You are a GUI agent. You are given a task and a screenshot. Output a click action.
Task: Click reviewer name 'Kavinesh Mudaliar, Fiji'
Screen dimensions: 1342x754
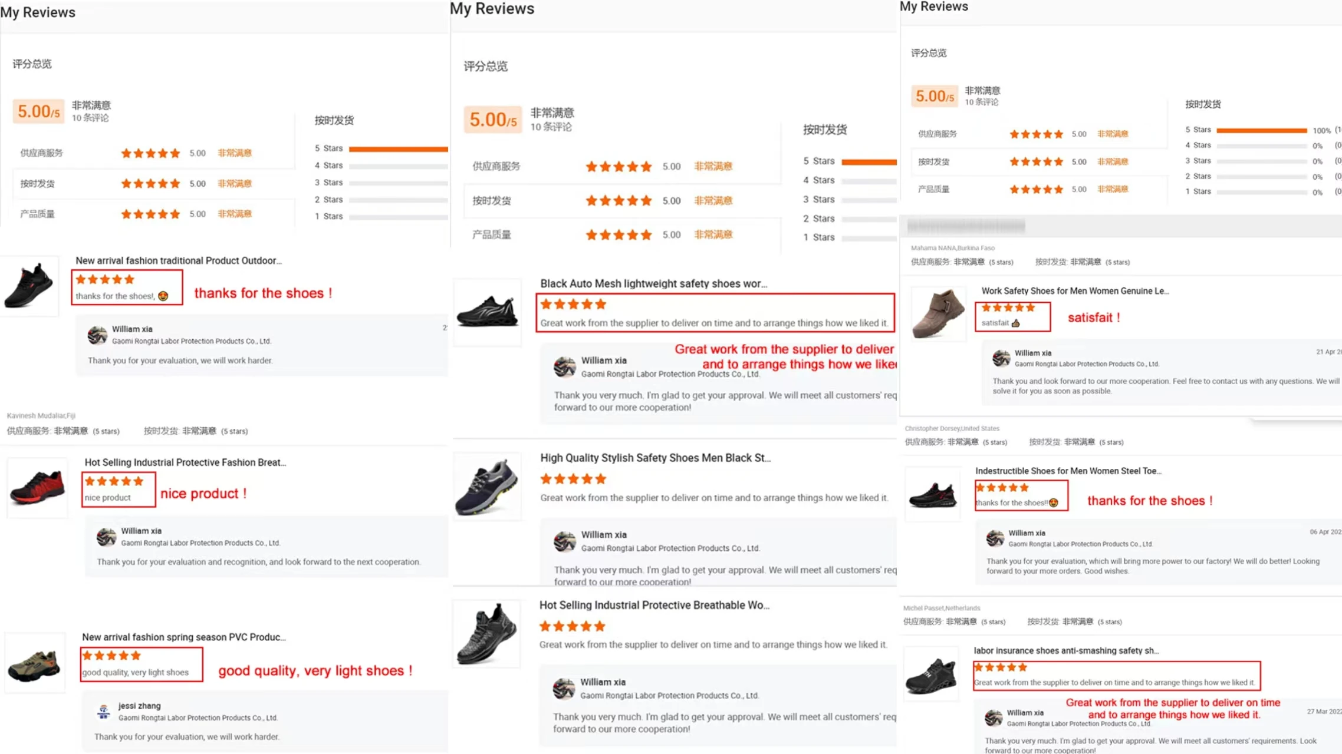click(x=41, y=415)
